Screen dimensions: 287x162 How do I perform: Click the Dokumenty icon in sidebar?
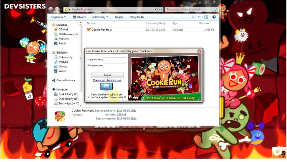[56, 57]
